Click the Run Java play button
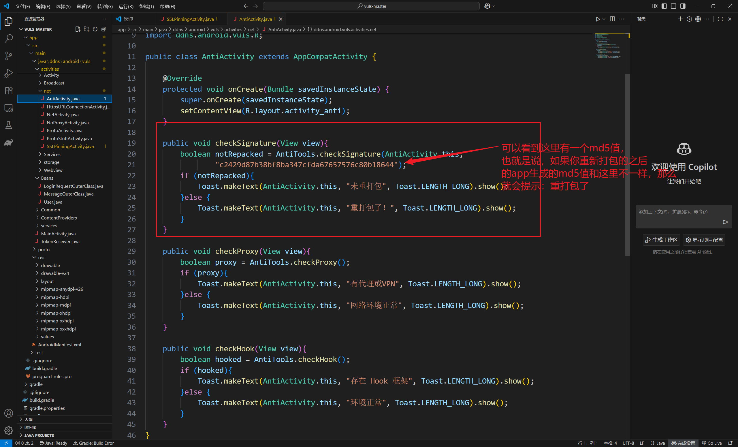This screenshot has height=447, width=738. point(598,19)
